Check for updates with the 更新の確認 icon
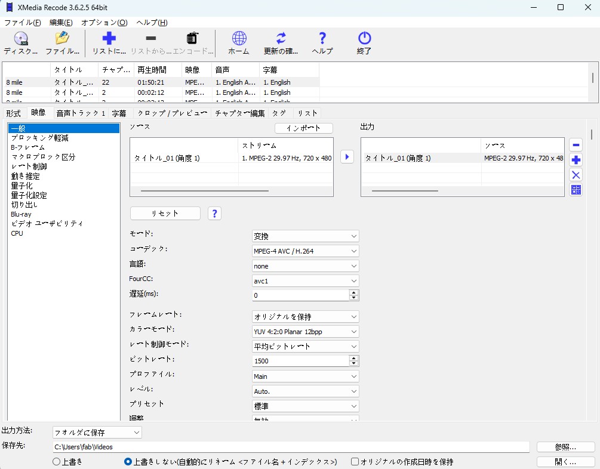Screen dimensions: 600x469 281,43
